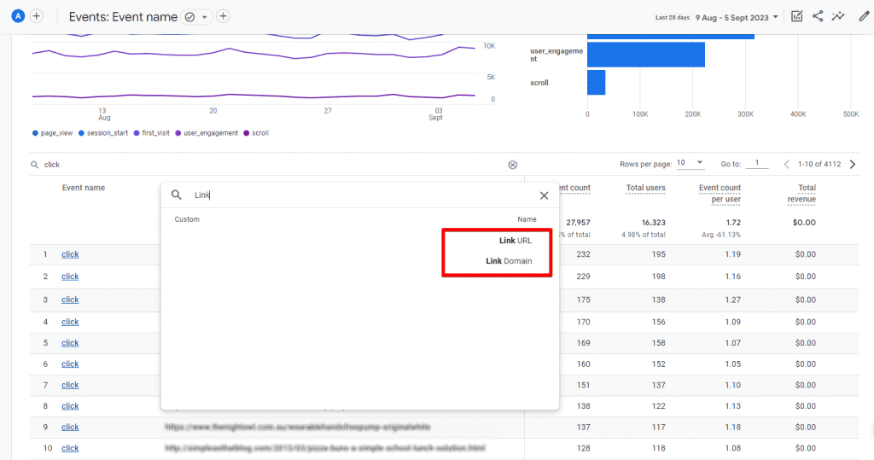Clear the table search with circled X
The image size is (874, 460).
[513, 165]
